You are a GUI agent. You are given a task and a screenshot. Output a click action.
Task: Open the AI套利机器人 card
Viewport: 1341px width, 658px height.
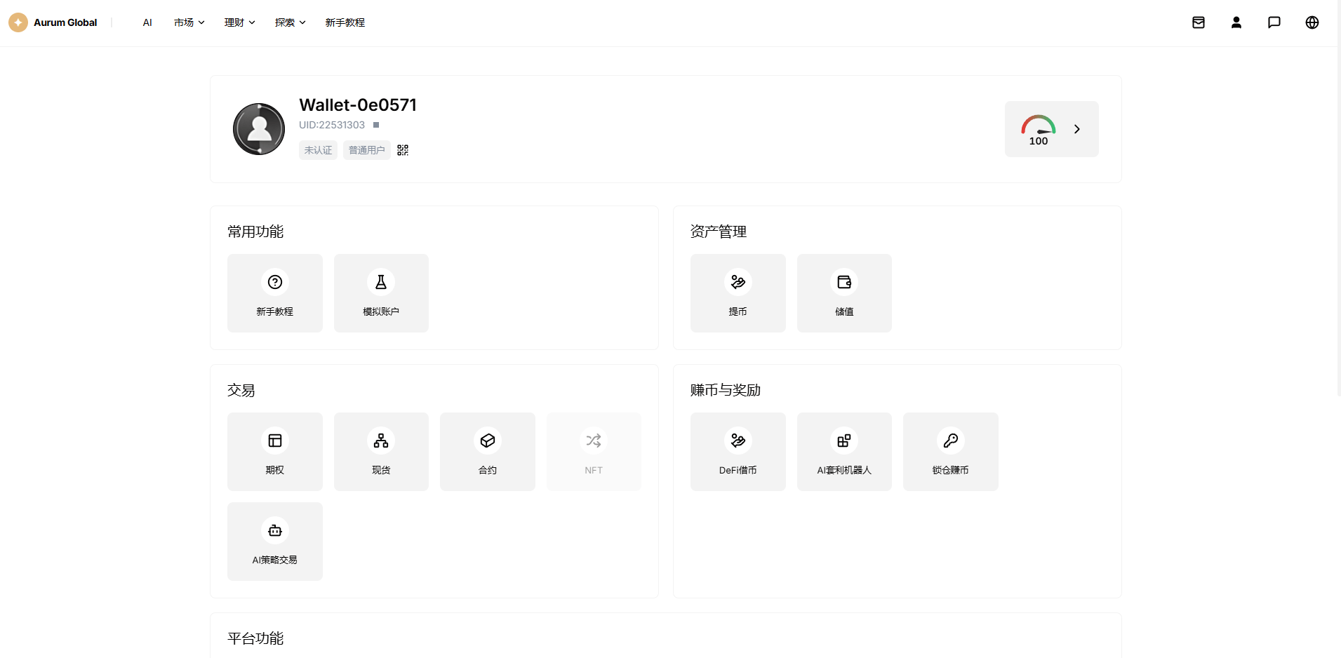click(x=844, y=452)
